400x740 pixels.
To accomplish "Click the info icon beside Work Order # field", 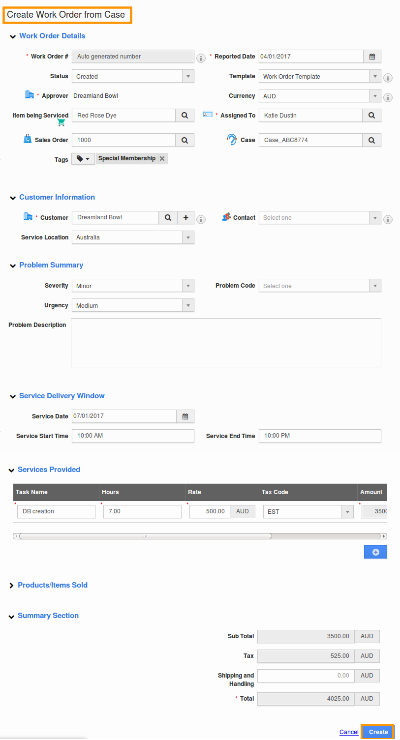I will click(201, 58).
